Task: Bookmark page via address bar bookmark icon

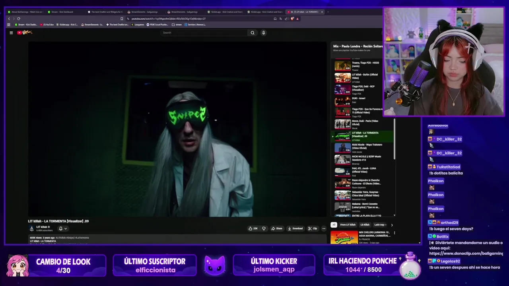Action: (122, 19)
